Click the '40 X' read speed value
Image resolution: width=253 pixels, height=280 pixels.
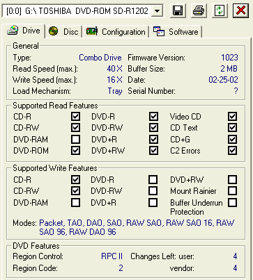(x=114, y=69)
